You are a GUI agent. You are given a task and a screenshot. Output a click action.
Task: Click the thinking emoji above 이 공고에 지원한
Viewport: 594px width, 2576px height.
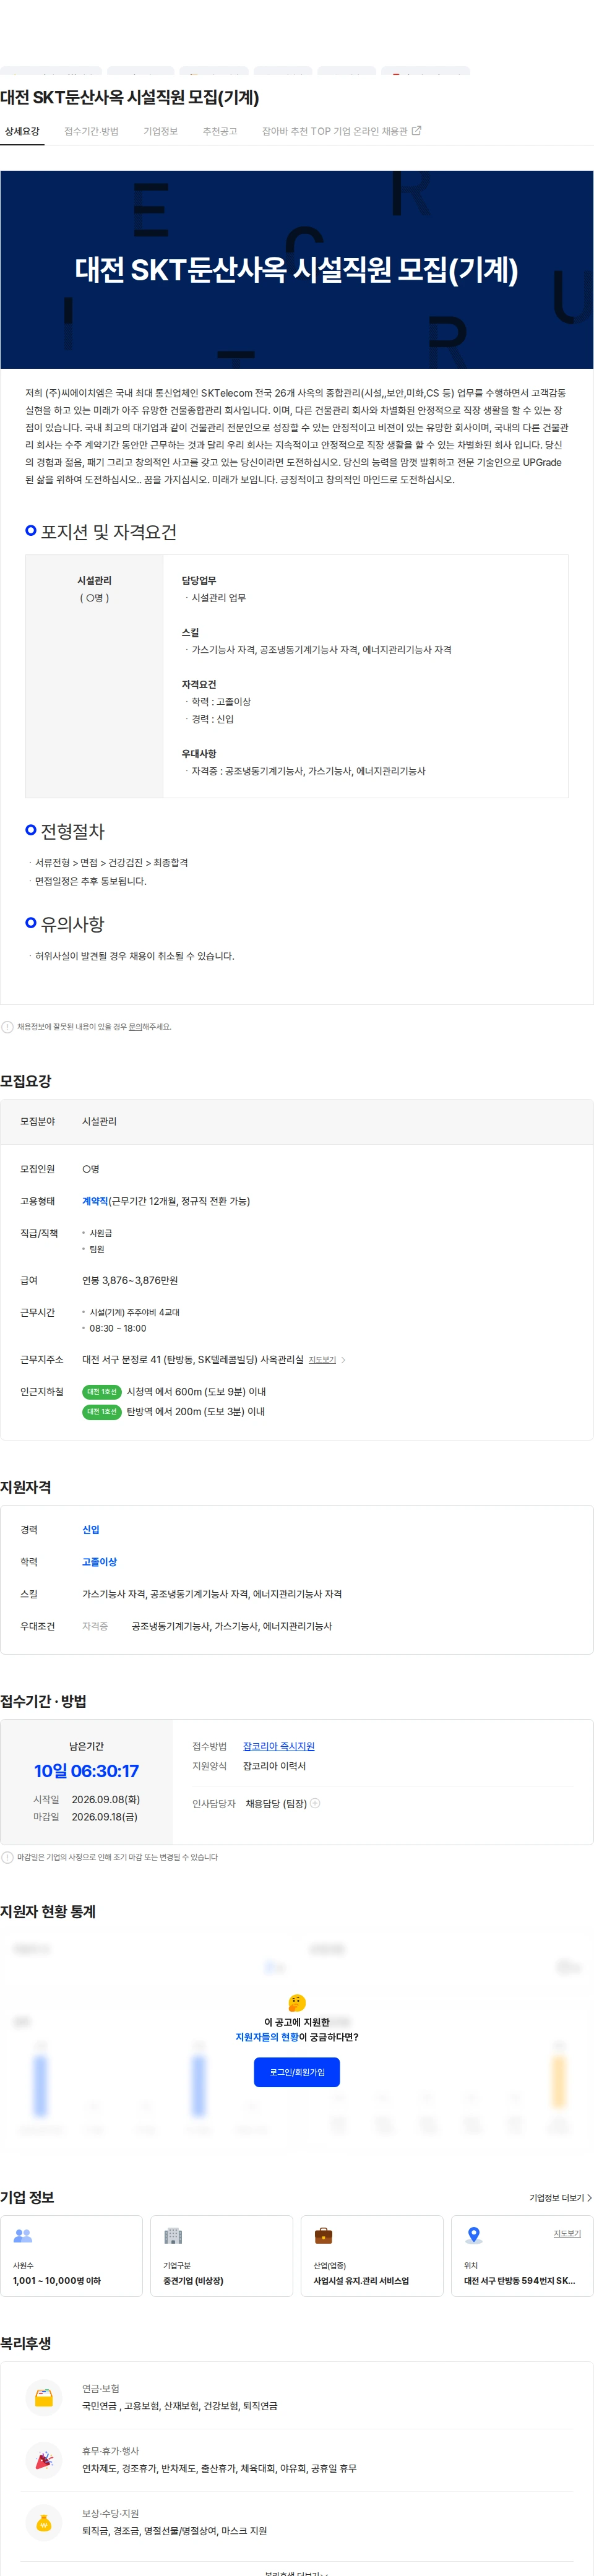297,2002
